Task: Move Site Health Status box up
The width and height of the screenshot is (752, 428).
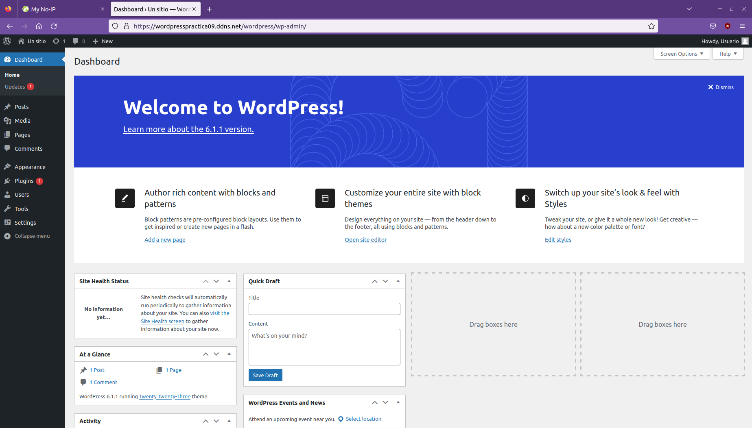Action: [x=206, y=281]
